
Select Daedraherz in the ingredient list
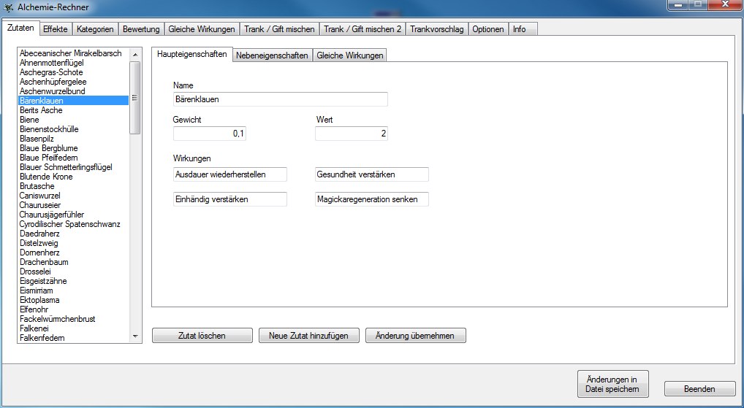tap(40, 234)
